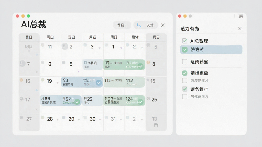Click the 共辑 button
The width and height of the screenshot is (262, 147).
point(146,25)
